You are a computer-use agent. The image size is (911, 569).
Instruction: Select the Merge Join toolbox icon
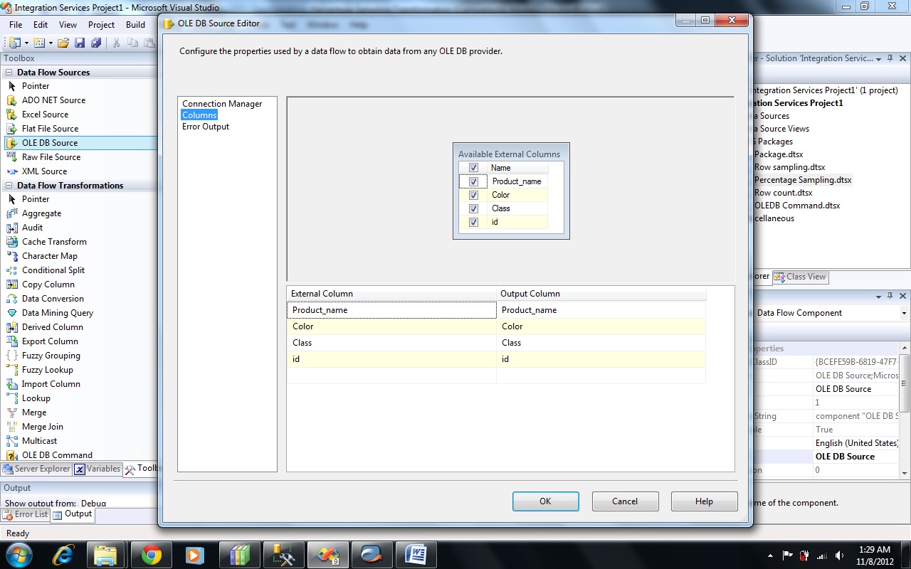[11, 427]
